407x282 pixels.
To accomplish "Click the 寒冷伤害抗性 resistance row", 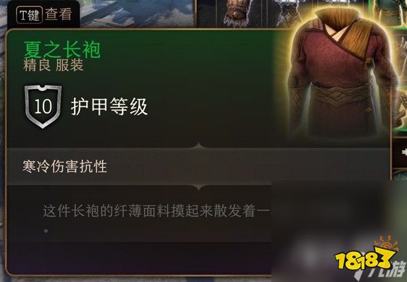I will (x=199, y=166).
